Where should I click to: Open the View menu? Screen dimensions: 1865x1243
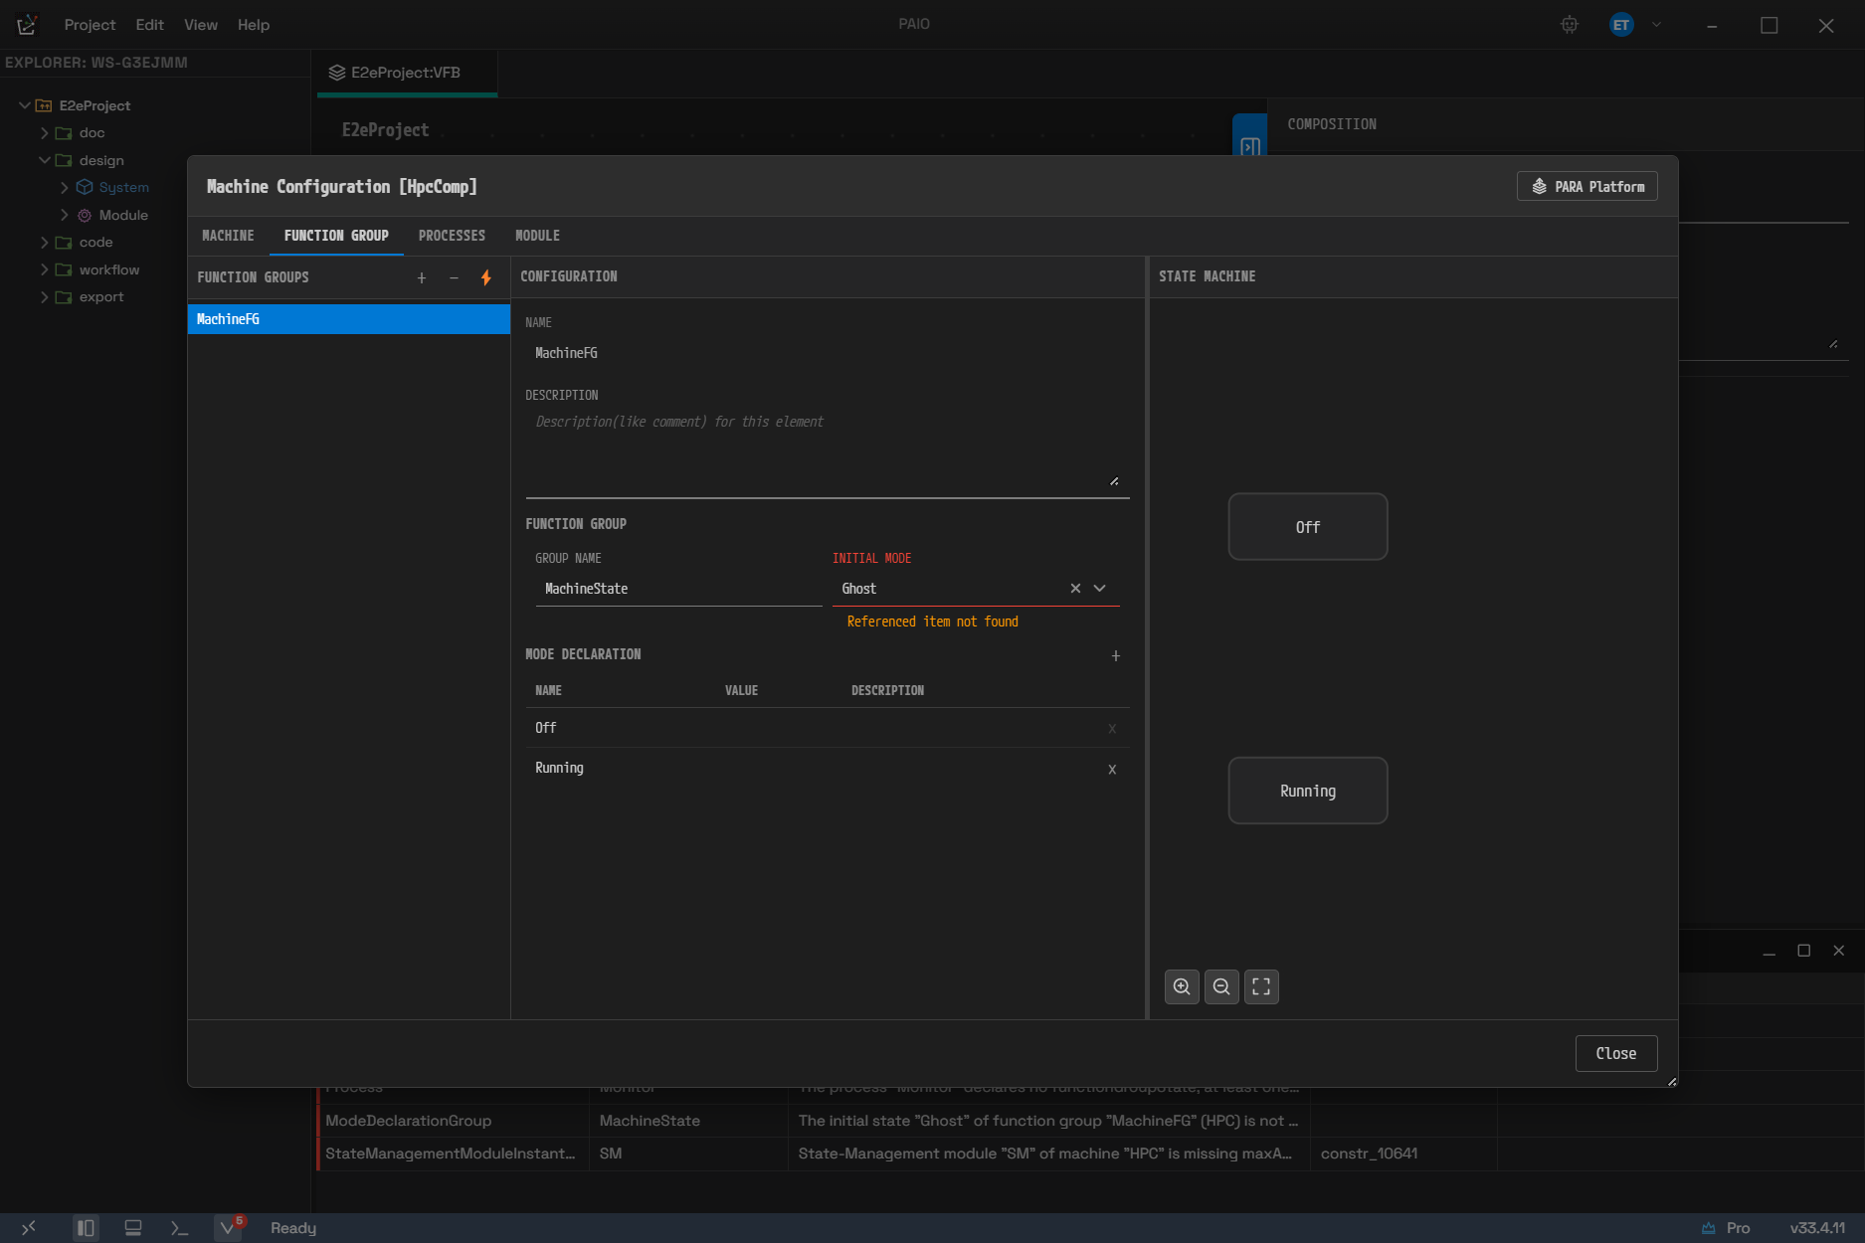point(200,25)
